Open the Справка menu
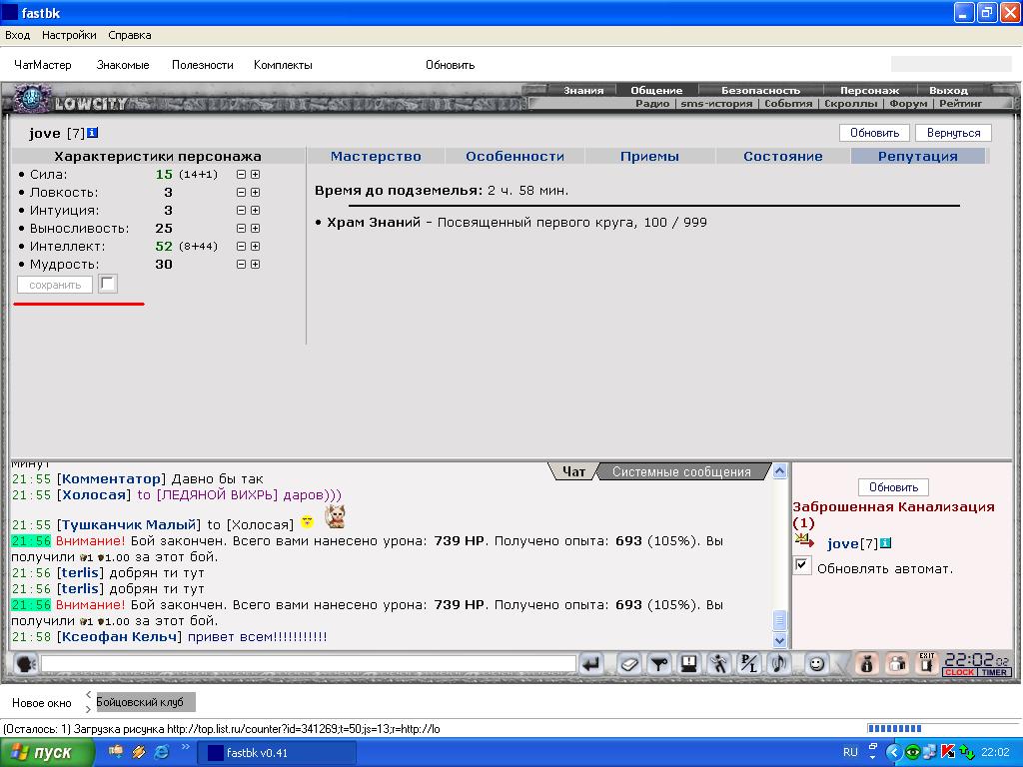The image size is (1023, 767). click(x=130, y=35)
